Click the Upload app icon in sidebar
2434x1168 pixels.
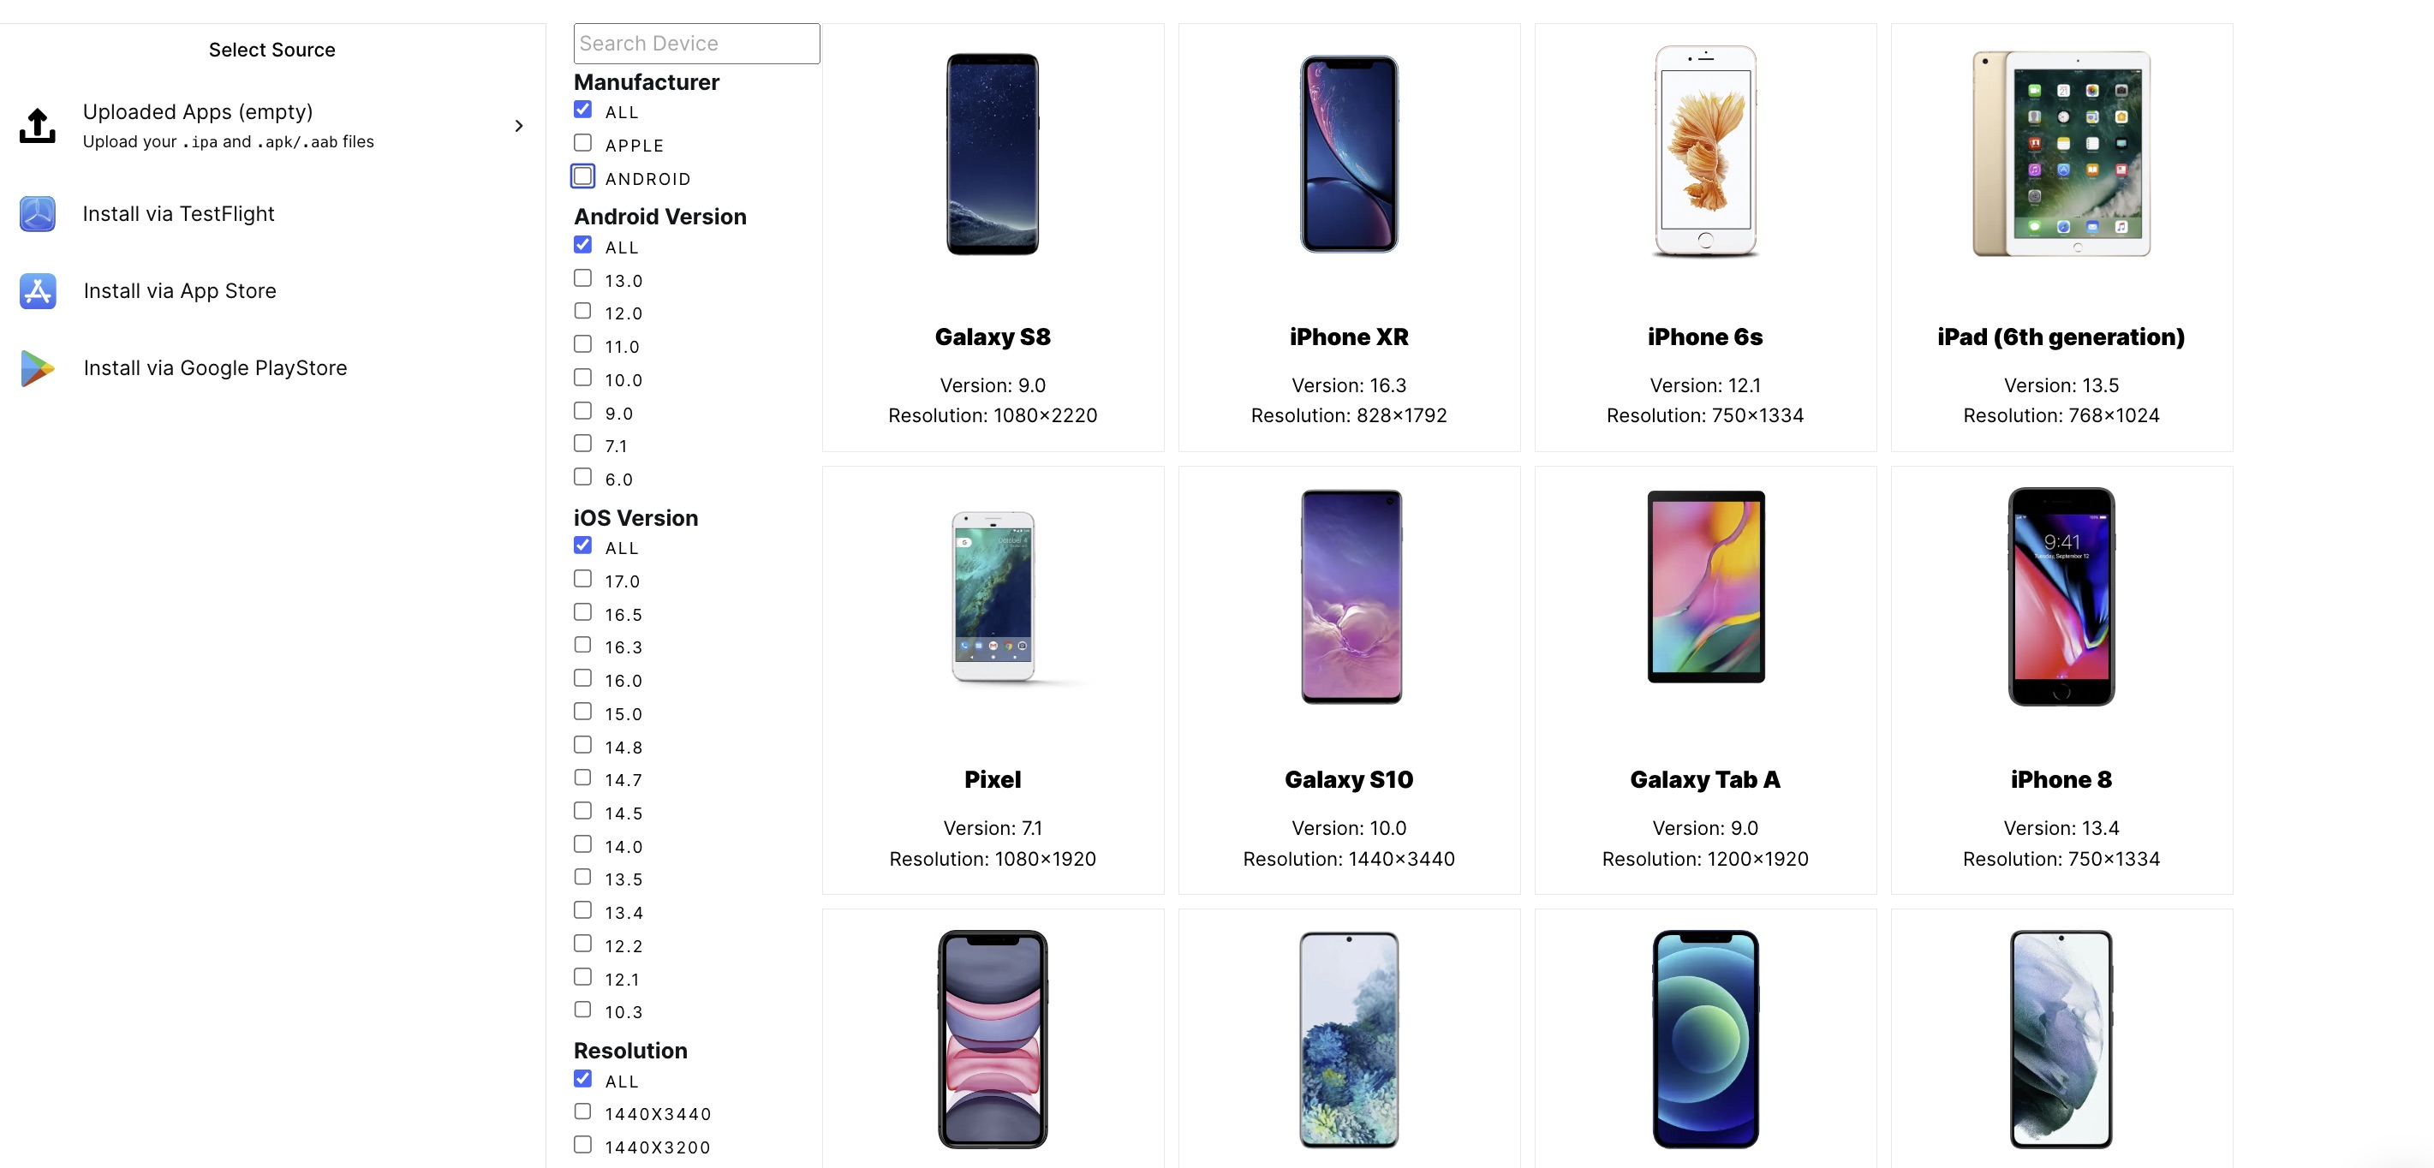[38, 126]
